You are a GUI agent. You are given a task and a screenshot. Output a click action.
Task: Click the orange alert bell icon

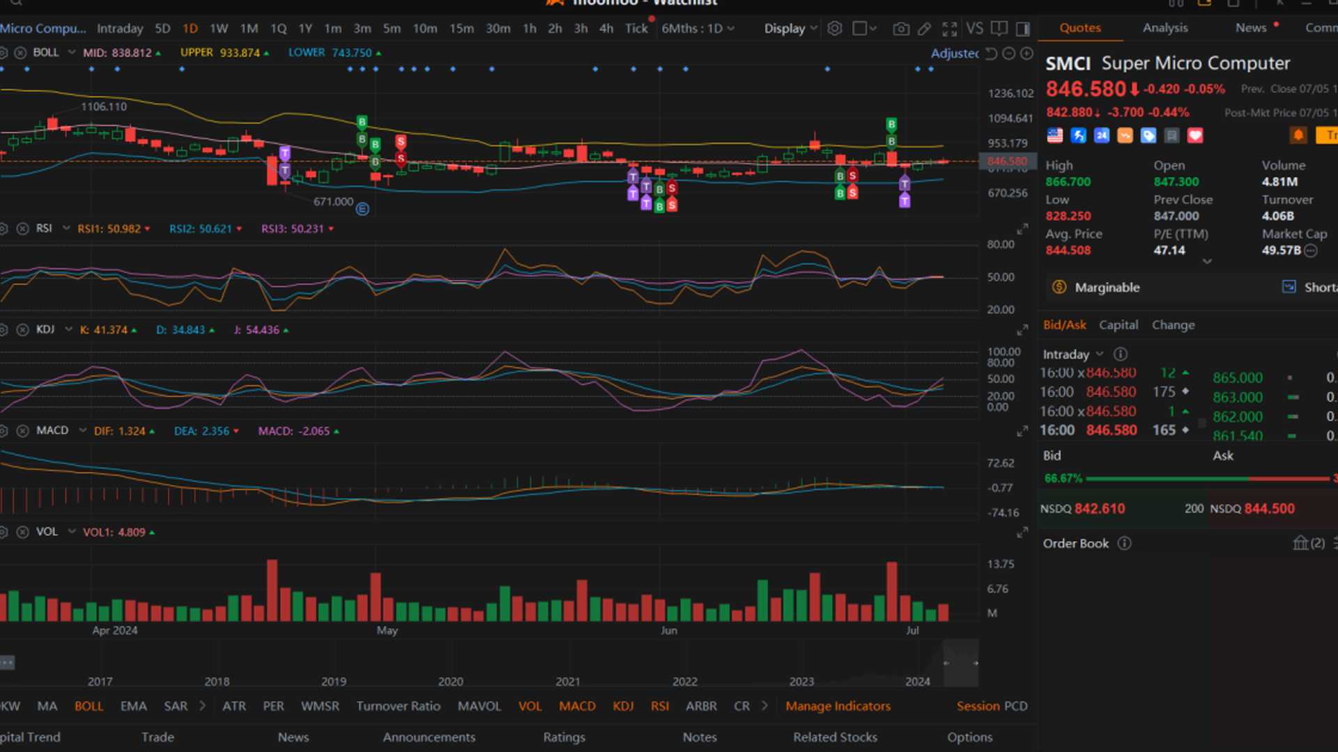point(1298,136)
